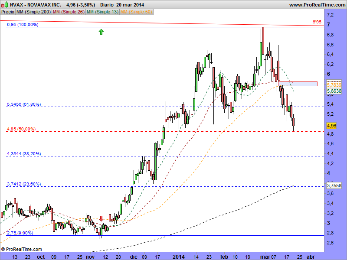Select the MM (Simple 200) tab
Screen dimensions: 347x260
coord(34,12)
